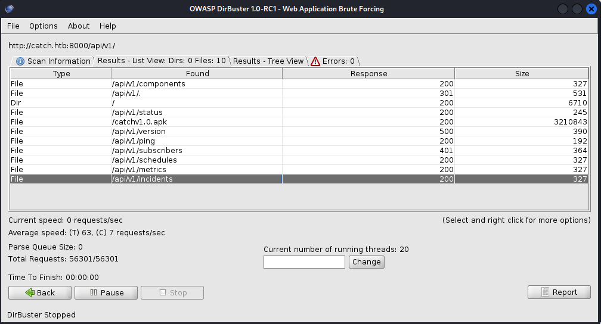Click the 192 size cell
Viewport: 601px width, 324px height.
522,141
